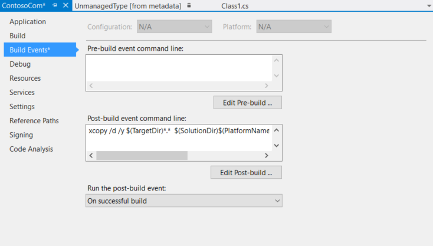Click the Edit Post-build button

pos(246,172)
